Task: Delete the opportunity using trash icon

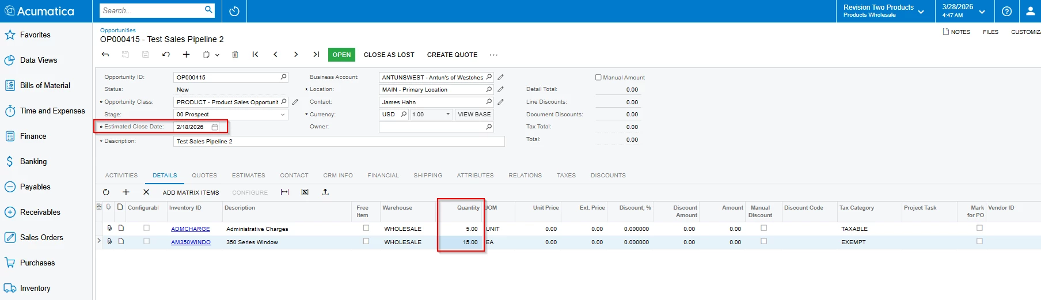Action: 235,55
